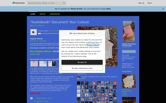Open Sweet Machine Publishing profile photo

(x=129, y=31)
